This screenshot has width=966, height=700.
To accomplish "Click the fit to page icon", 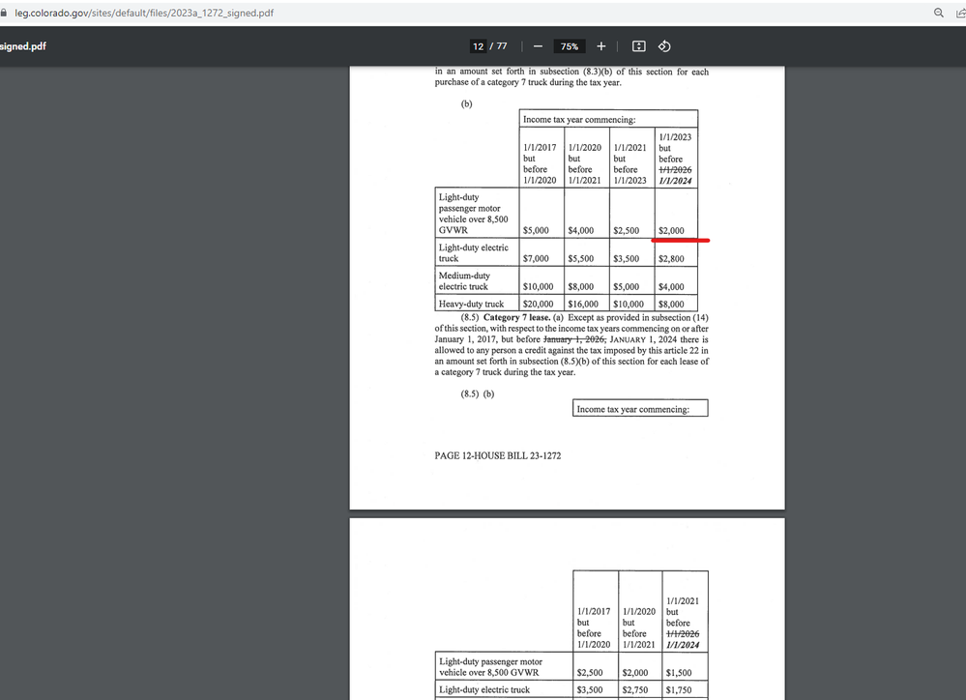I will (639, 46).
